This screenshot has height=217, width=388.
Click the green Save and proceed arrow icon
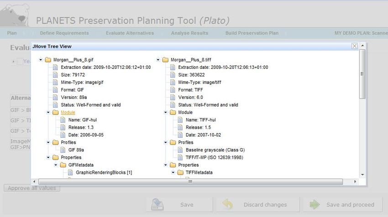315,204
